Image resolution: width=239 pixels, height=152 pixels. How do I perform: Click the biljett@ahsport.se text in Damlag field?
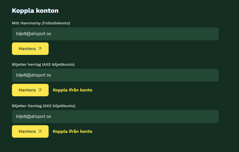click(33, 117)
